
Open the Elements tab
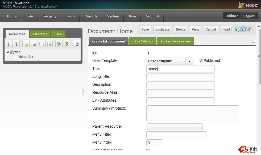(40, 34)
